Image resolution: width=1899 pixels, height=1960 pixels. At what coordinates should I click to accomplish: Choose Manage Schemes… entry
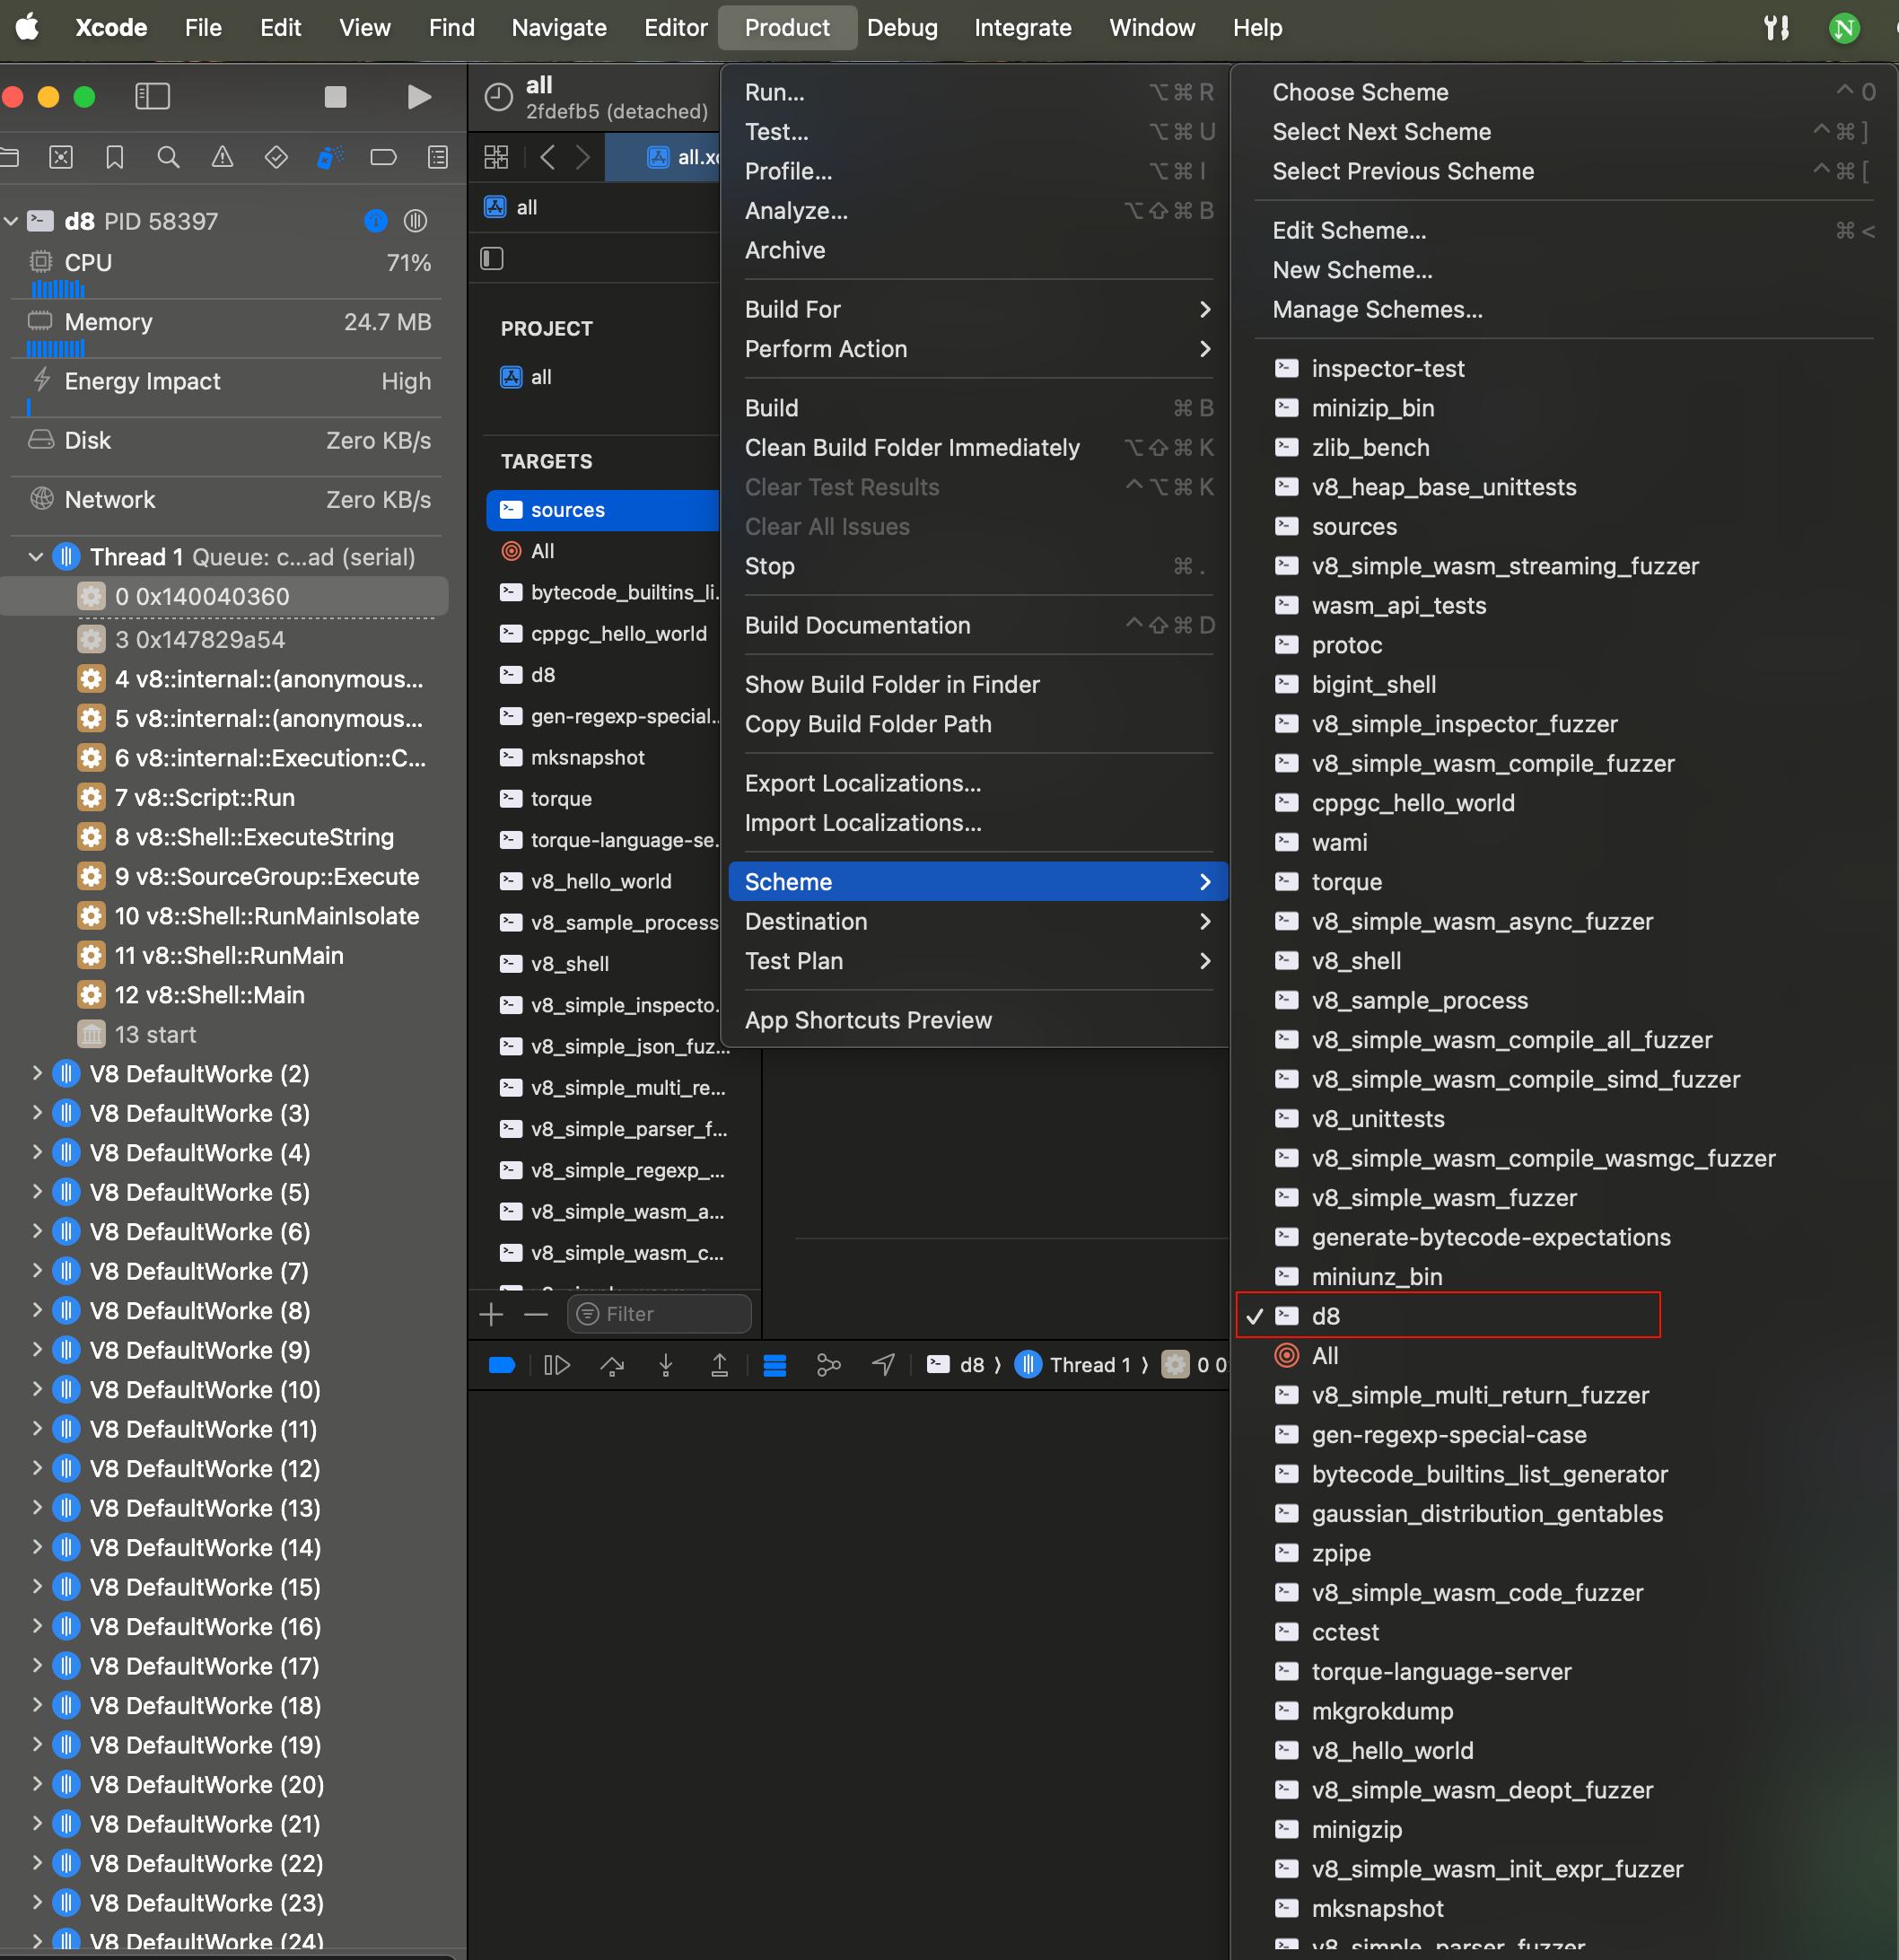click(x=1565, y=309)
